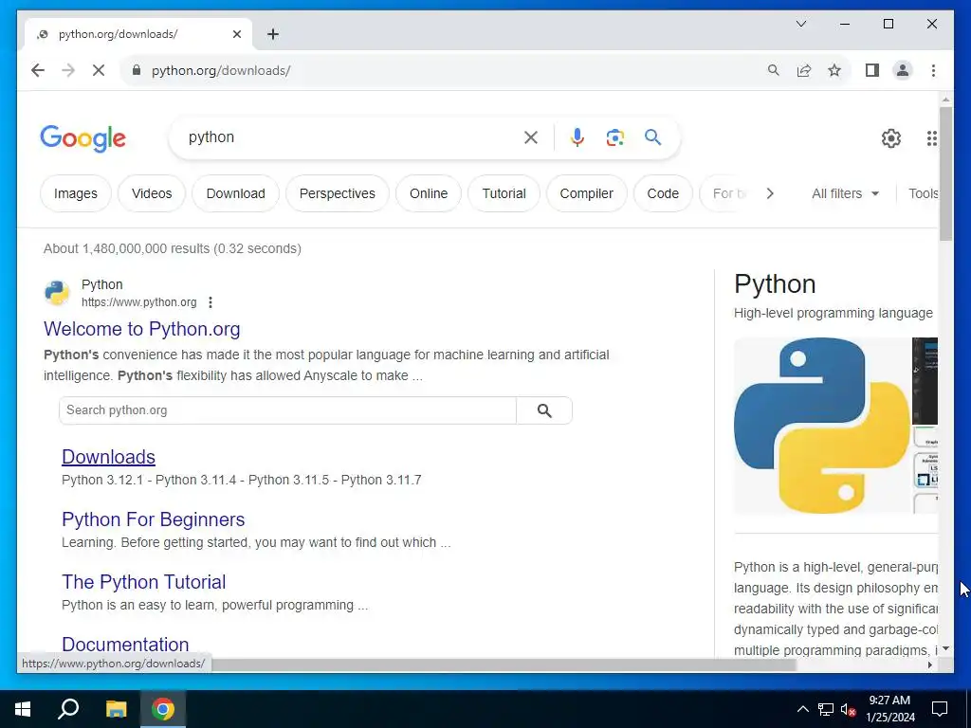Image resolution: width=971 pixels, height=728 pixels.
Task: Open the notification center
Action: (940, 709)
